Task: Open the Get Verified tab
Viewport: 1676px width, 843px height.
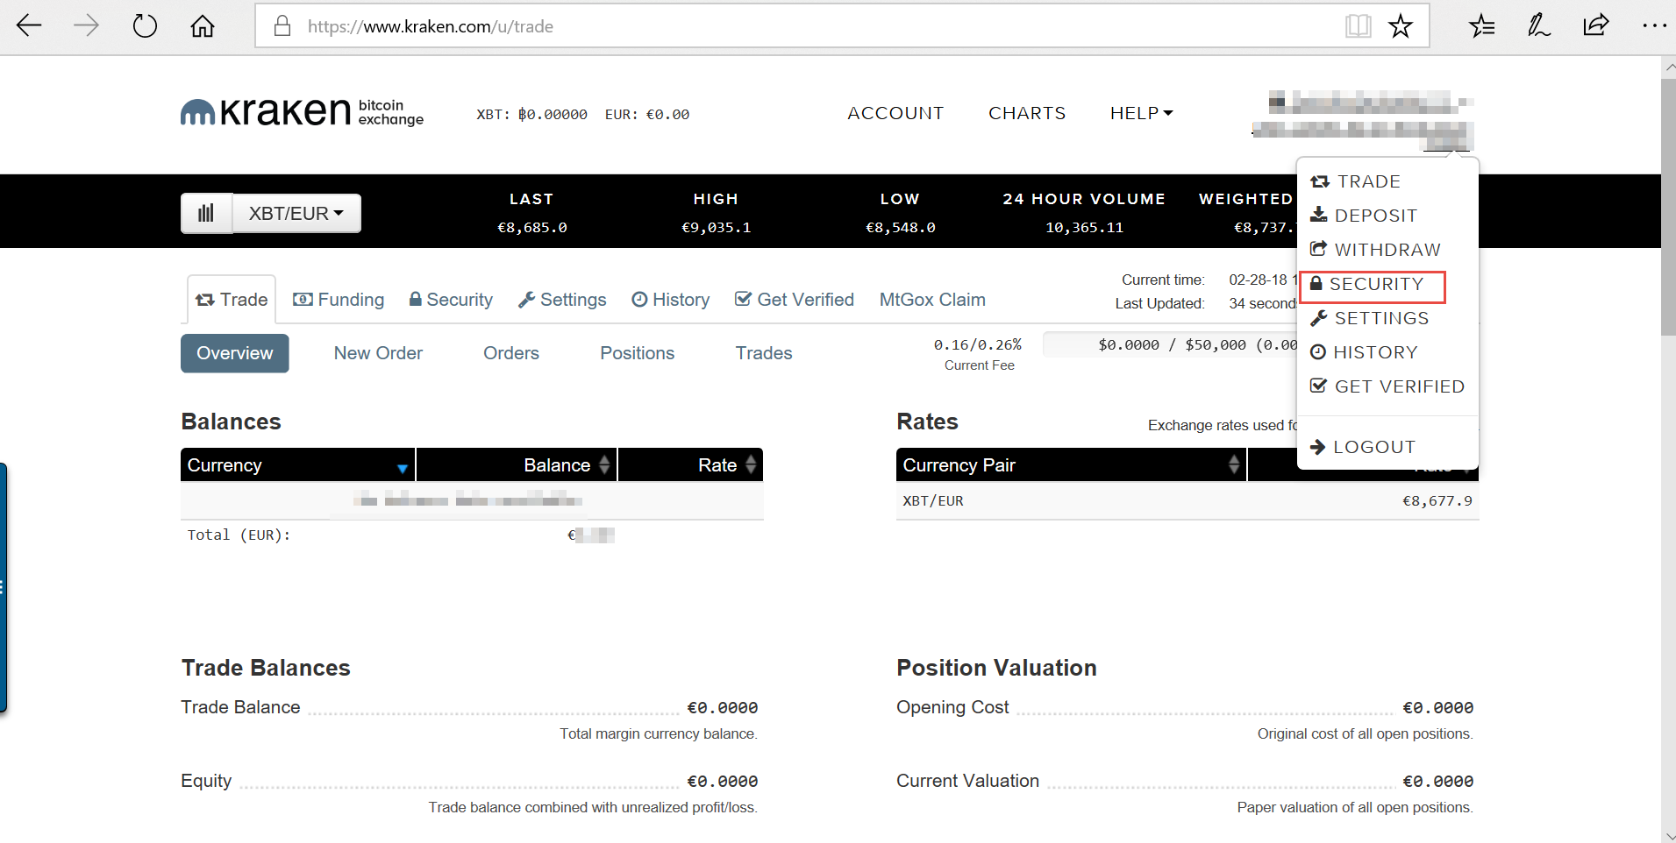Action: [x=795, y=300]
